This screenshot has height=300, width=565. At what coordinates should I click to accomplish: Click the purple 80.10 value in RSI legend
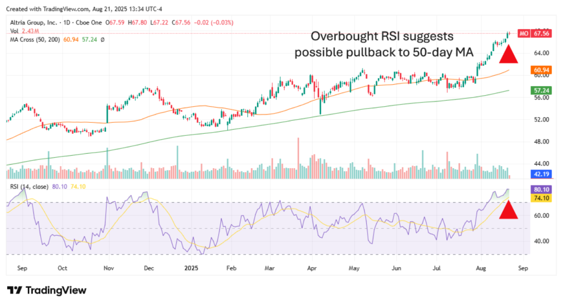point(60,187)
